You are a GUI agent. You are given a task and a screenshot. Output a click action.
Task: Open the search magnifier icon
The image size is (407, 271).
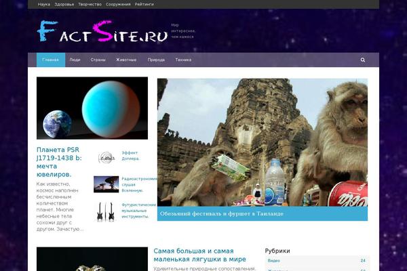coord(363,60)
